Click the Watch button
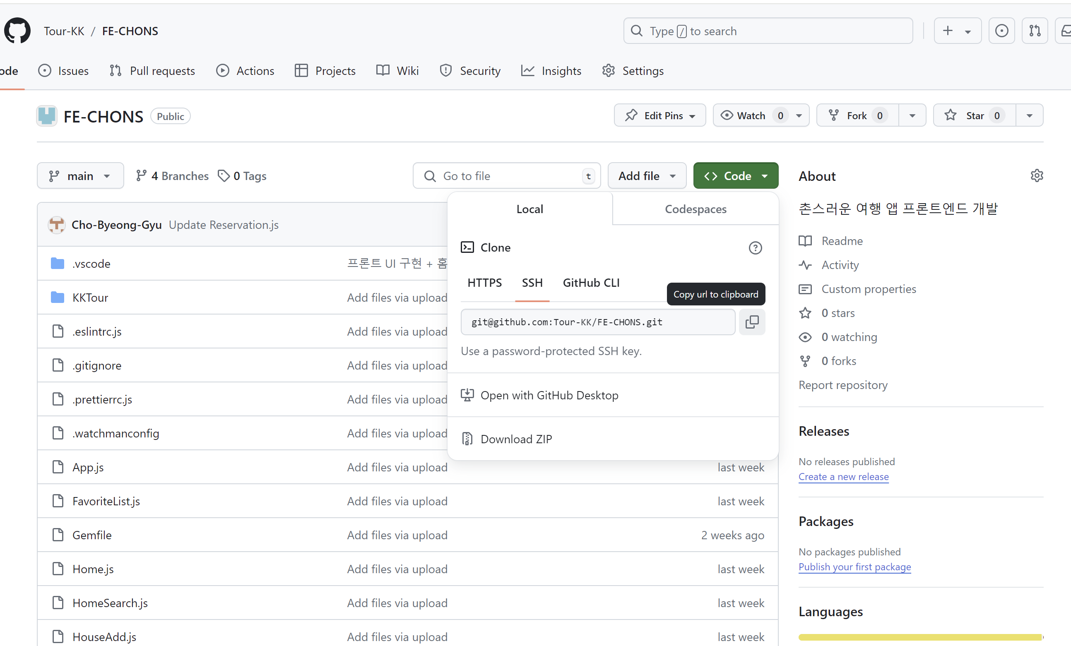Screen dimensions: 1071x646 (x=761, y=115)
